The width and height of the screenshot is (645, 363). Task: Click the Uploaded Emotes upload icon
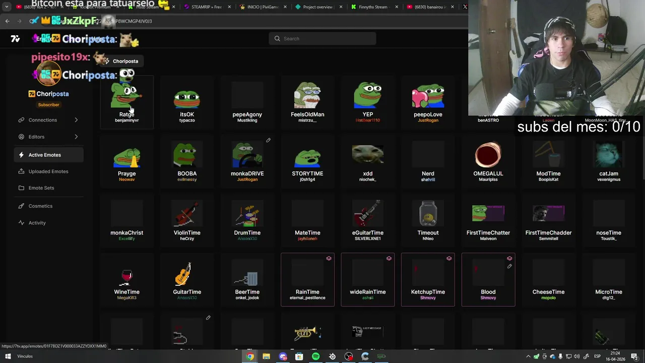click(x=21, y=171)
